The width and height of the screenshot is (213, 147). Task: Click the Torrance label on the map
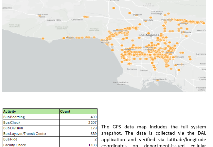point(132,69)
